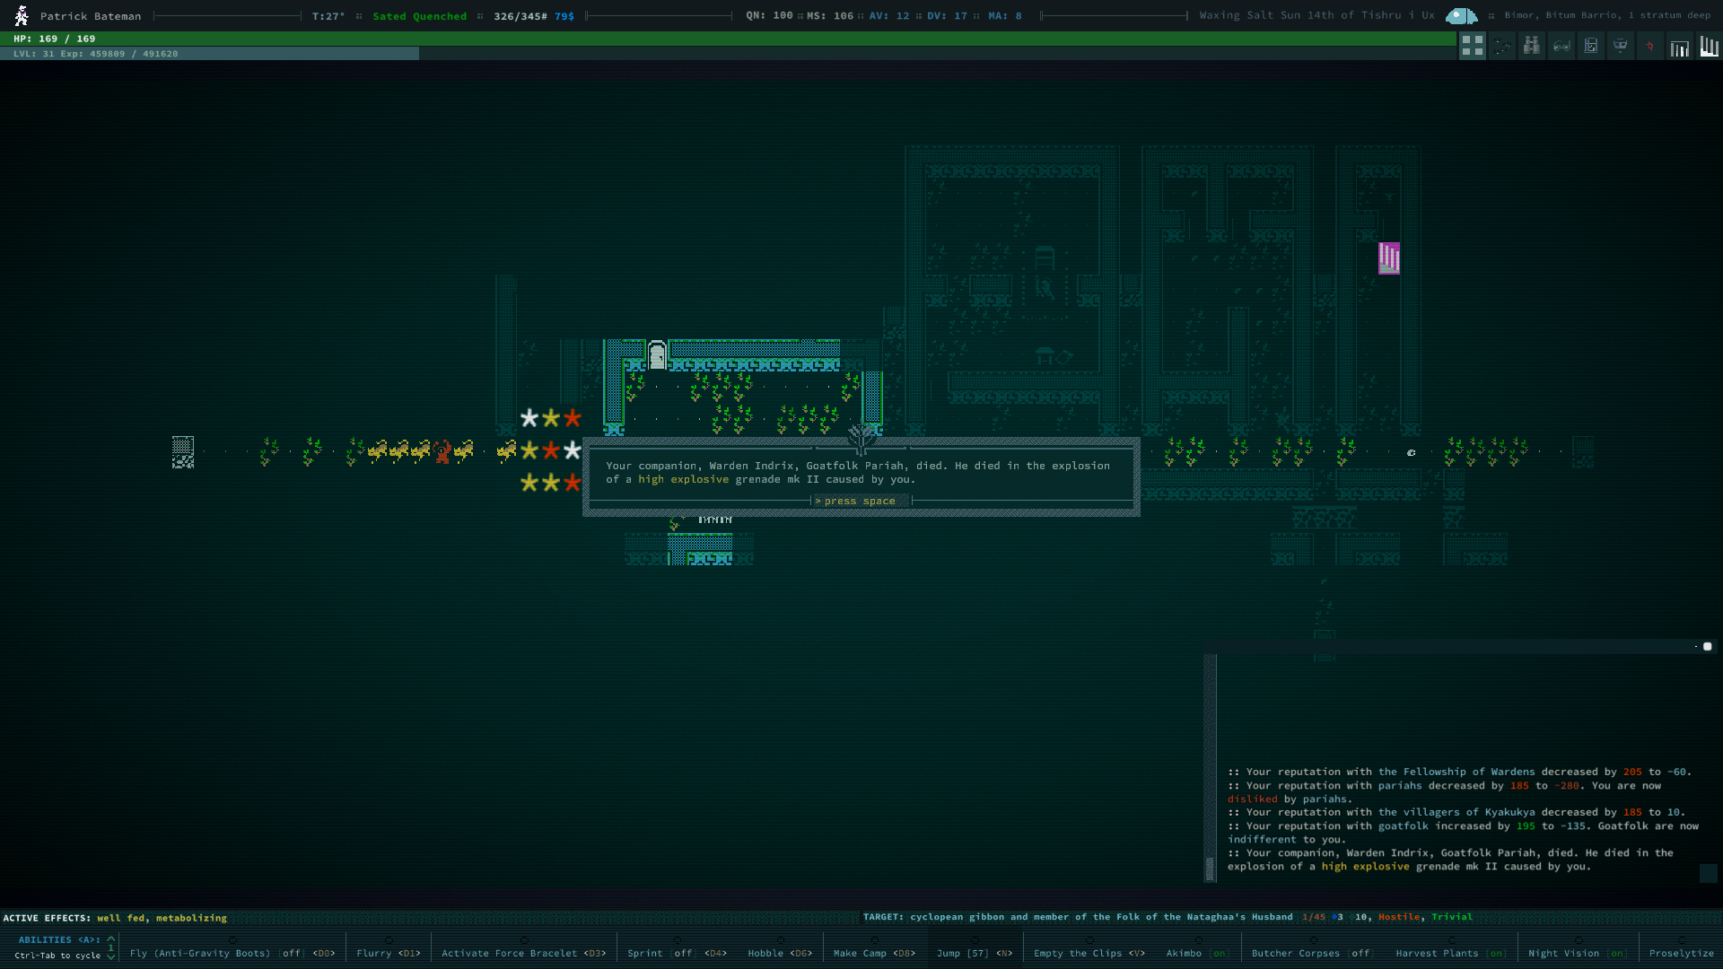This screenshot has width=1723, height=969.
Task: Click the red star-shaped toolbar icon
Action: pyautogui.click(x=1649, y=46)
